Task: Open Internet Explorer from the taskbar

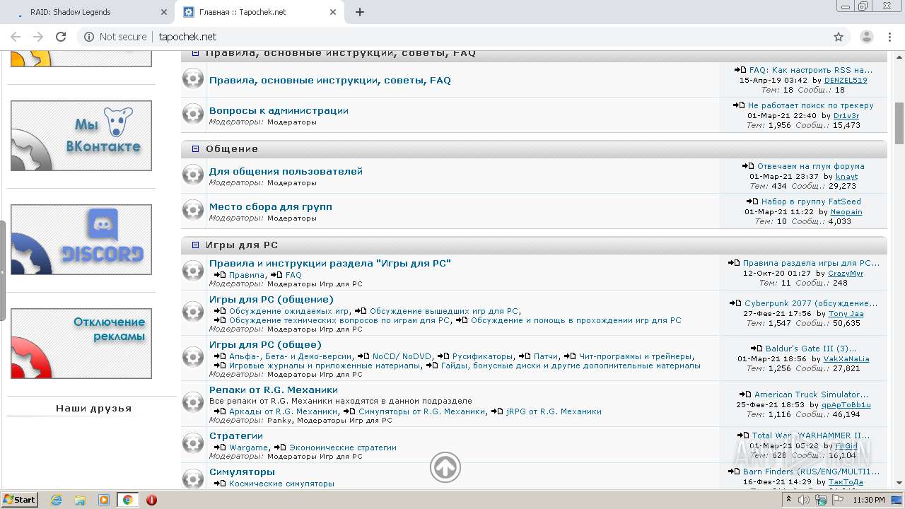Action: pyautogui.click(x=57, y=500)
